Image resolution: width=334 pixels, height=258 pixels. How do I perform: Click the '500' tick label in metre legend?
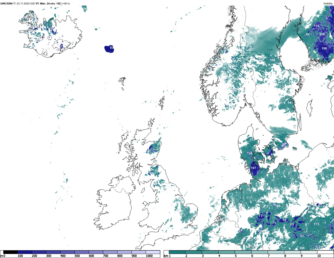[77, 256]
